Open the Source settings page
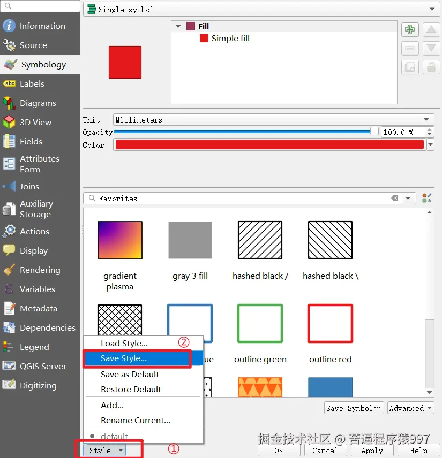The image size is (442, 458). (x=40, y=45)
